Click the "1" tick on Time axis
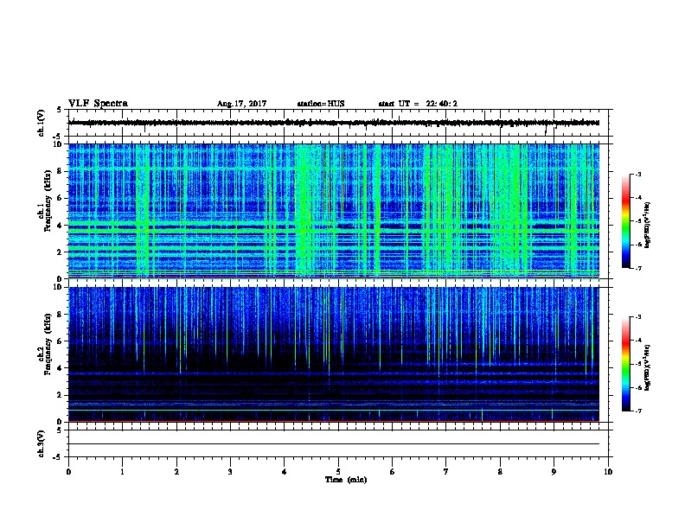 pos(122,472)
